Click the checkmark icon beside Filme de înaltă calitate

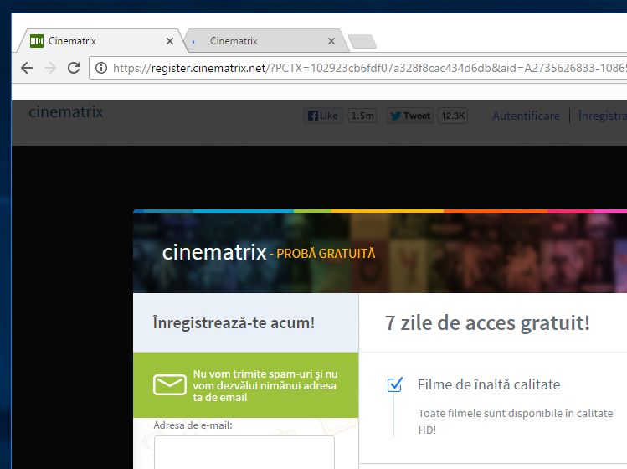pos(395,384)
